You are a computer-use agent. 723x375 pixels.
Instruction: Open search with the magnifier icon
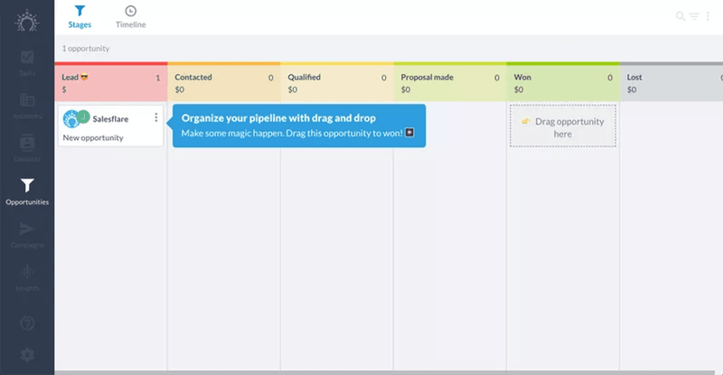coord(681,16)
